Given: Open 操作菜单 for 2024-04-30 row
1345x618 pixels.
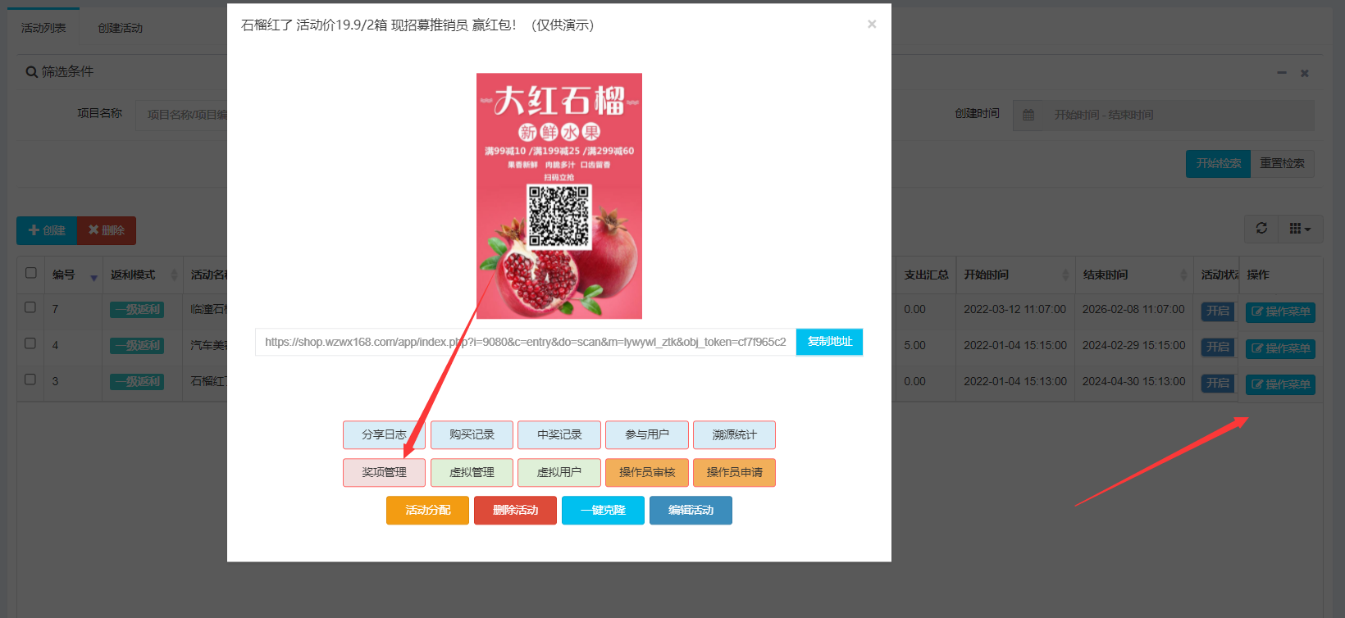Looking at the screenshot, I should tap(1280, 385).
